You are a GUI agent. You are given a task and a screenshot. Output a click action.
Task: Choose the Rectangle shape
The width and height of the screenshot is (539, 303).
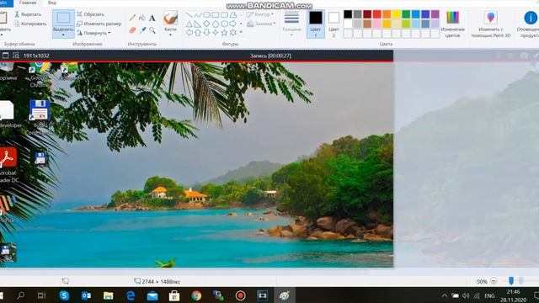[x=216, y=15]
